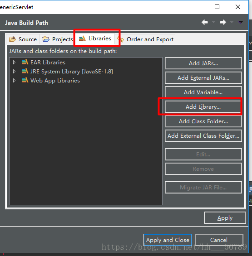Click the Add Library... button
The height and width of the screenshot is (256, 252).
click(x=203, y=107)
